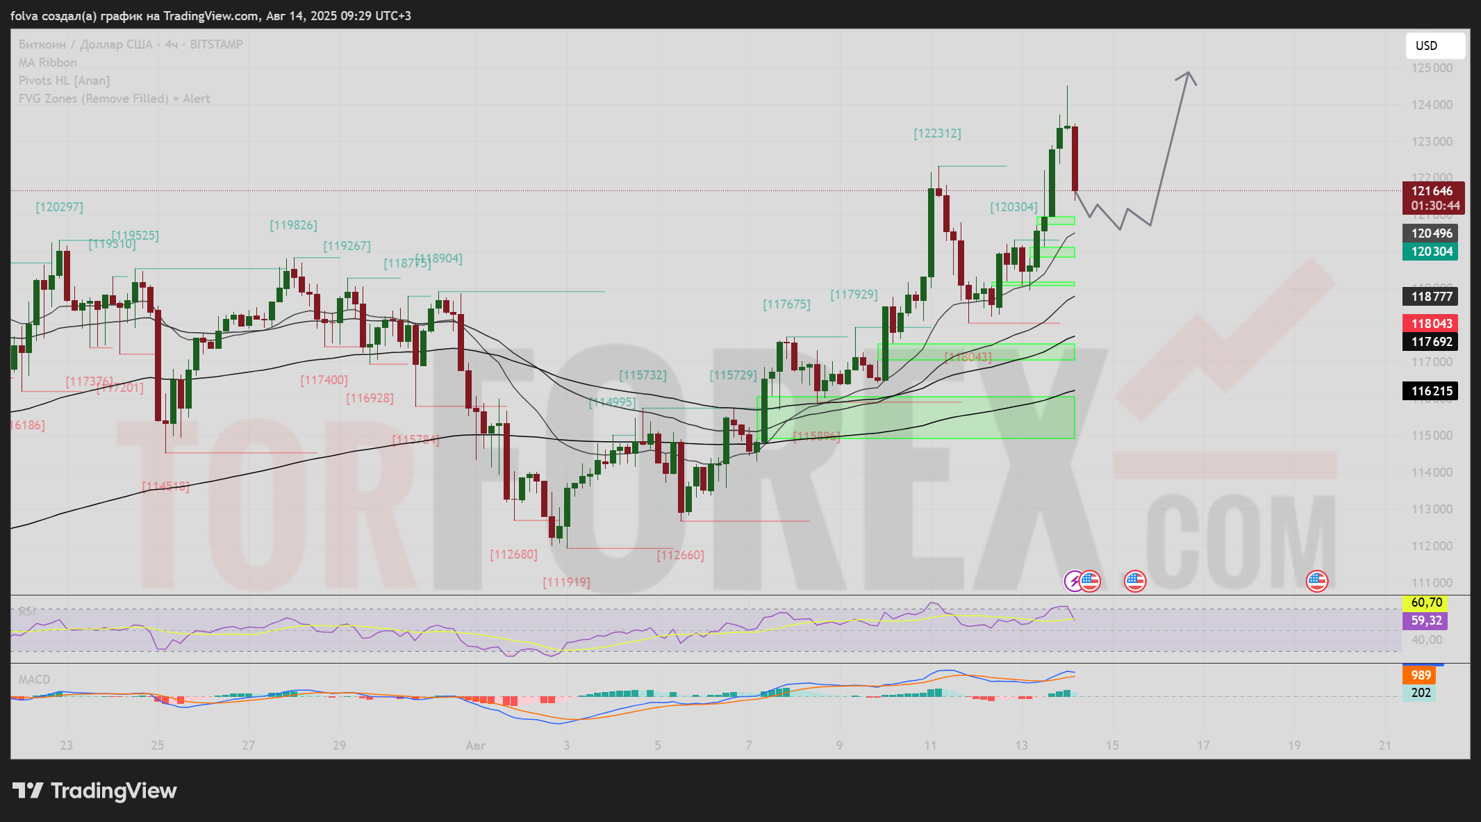Click the RSI pane title

point(27,611)
